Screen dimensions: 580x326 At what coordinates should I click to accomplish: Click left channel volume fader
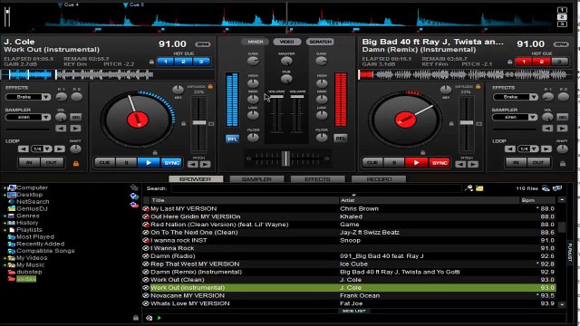coord(276,97)
